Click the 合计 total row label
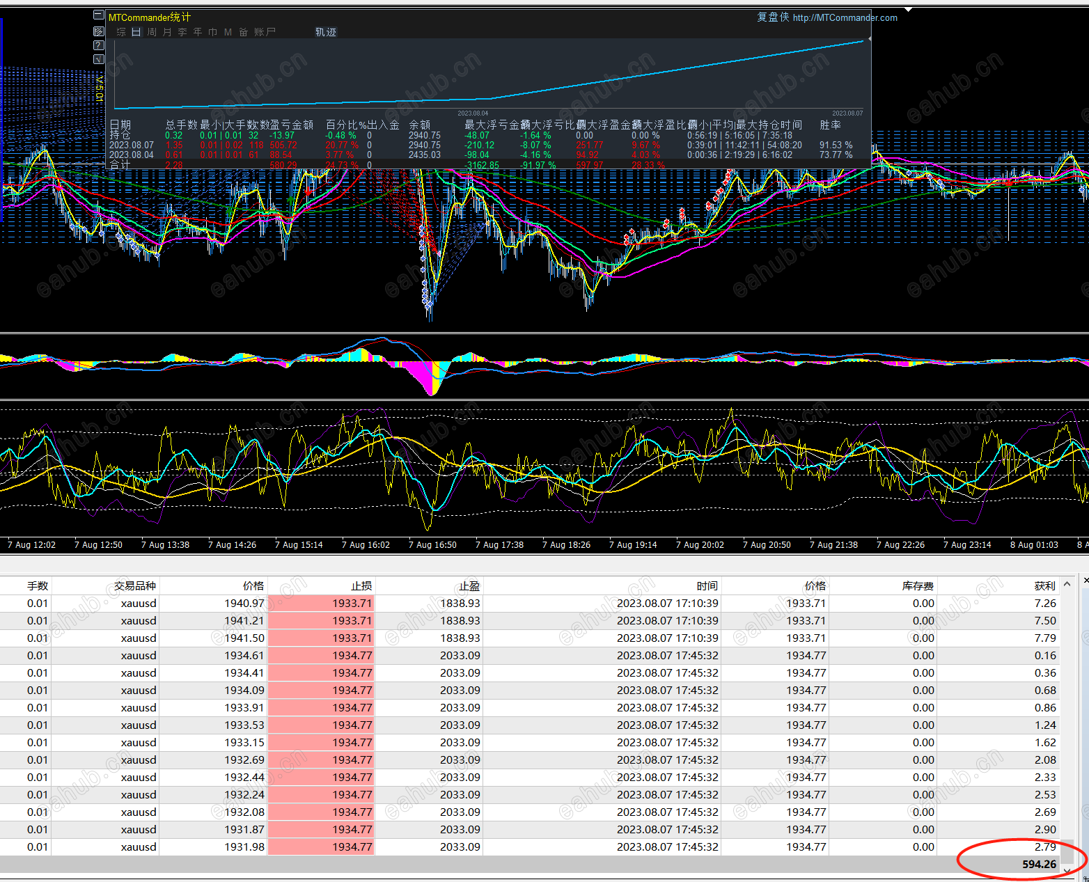This screenshot has width=1089, height=882. [x=120, y=165]
